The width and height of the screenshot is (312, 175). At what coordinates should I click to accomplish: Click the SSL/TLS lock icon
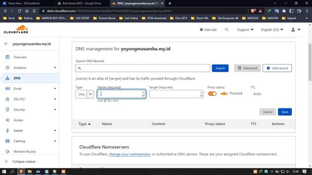(x=7, y=99)
